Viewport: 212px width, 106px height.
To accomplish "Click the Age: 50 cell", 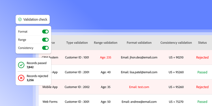I will [x=106, y=102].
